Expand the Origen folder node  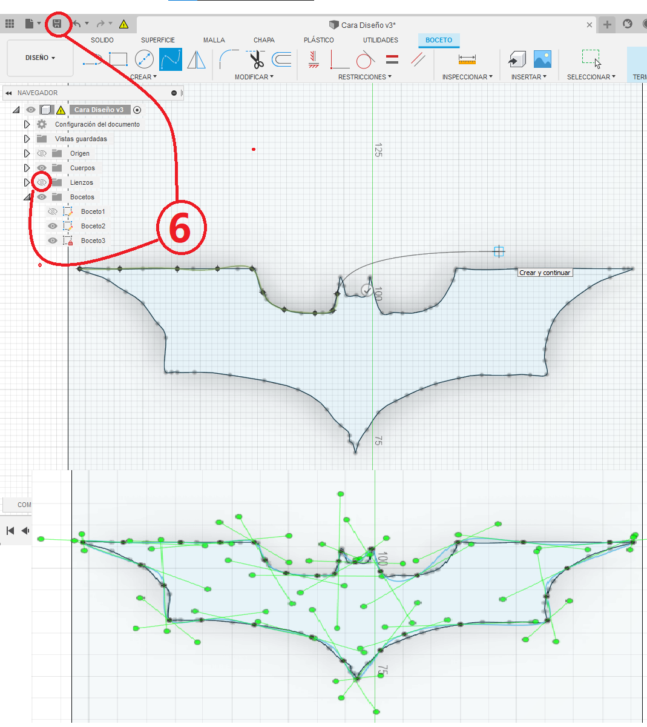[27, 153]
